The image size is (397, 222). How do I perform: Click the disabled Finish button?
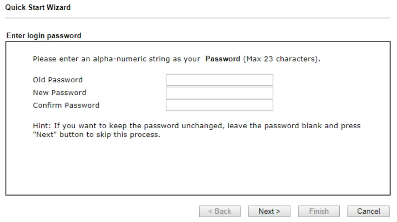tap(319, 211)
